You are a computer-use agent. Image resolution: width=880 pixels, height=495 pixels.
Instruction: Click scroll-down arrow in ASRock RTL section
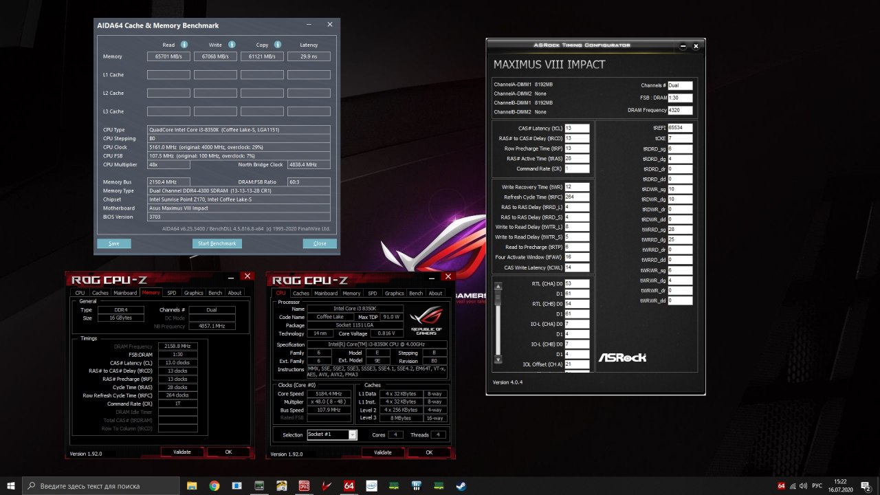[x=498, y=359]
